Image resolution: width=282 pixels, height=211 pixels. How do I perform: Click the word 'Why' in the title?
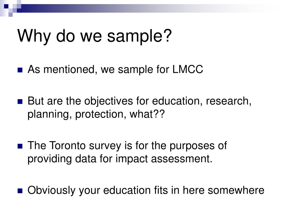[34, 36]
